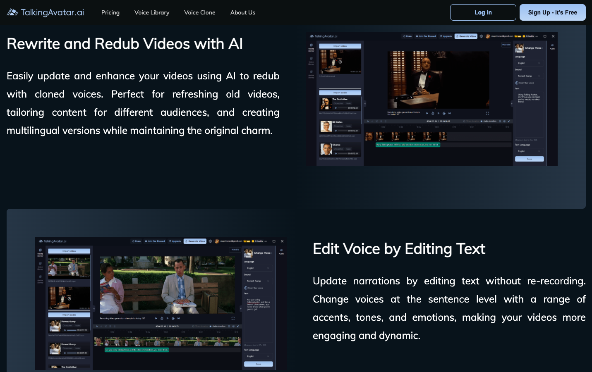This screenshot has height=372, width=592.
Task: Skip to end in Forrest Gump editor screenshot player
Action: (x=179, y=318)
